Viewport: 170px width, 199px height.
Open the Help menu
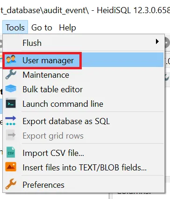67,28
